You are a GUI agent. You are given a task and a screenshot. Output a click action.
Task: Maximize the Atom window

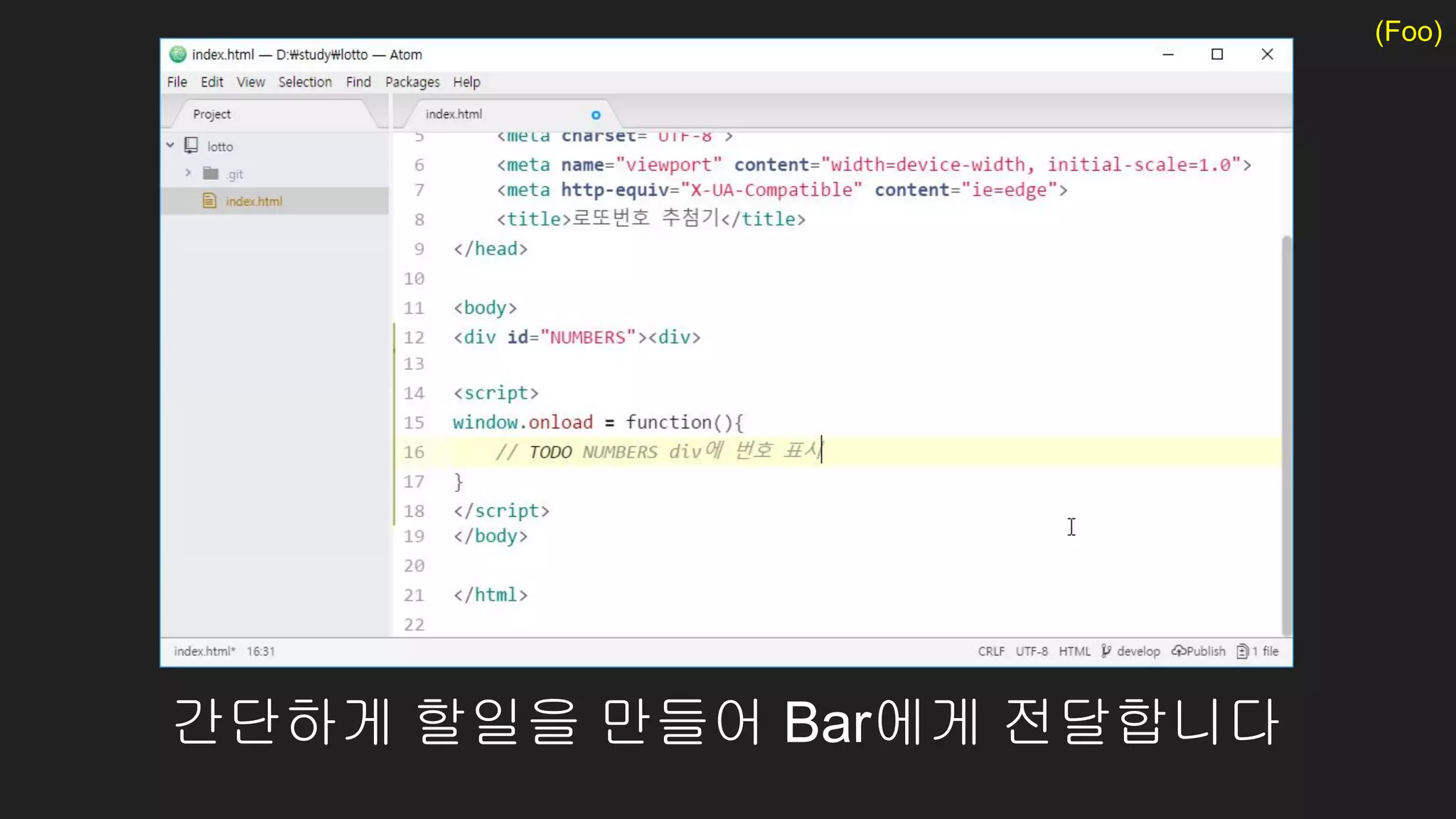[x=1217, y=54]
